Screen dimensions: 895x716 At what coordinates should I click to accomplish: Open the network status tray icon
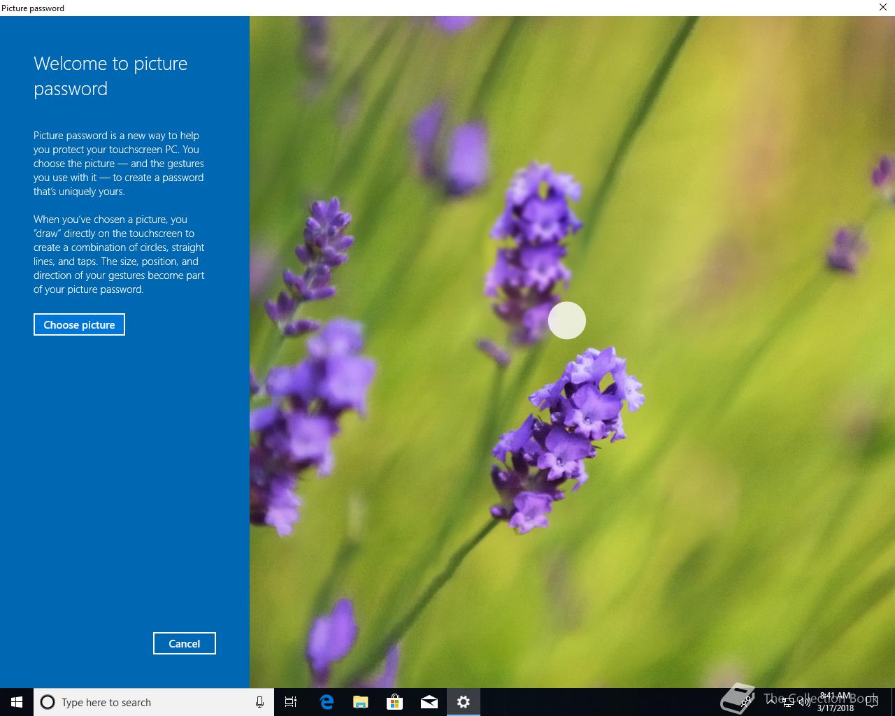pyautogui.click(x=788, y=702)
